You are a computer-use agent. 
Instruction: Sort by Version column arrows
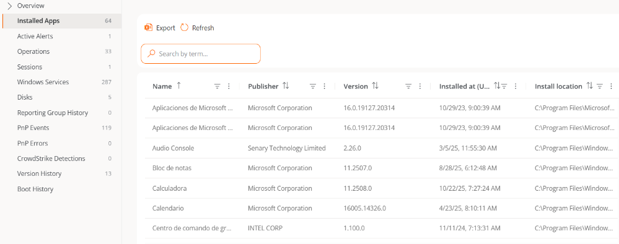375,85
